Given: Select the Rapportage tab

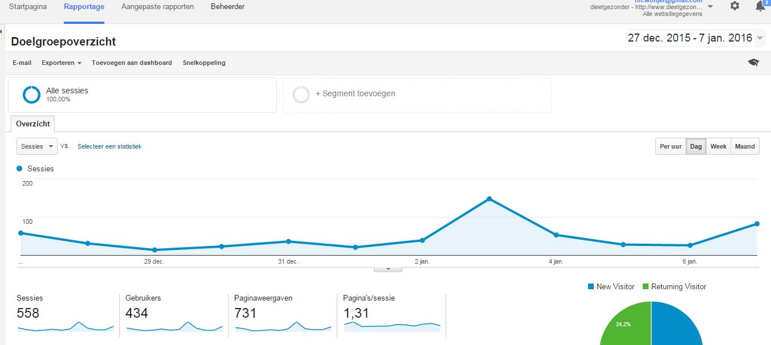Looking at the screenshot, I should [x=84, y=7].
